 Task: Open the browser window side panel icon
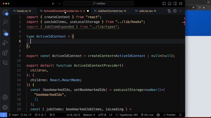(x=199, y=7)
